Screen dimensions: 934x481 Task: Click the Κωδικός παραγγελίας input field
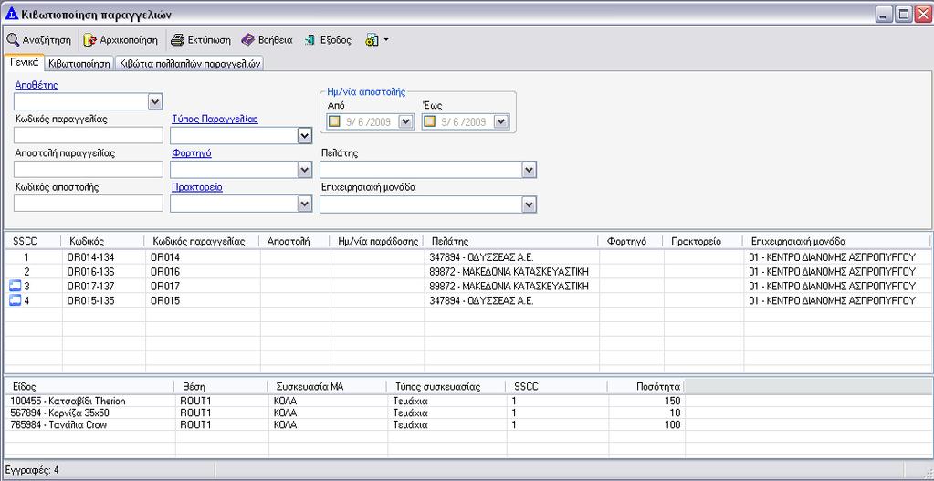pos(89,136)
